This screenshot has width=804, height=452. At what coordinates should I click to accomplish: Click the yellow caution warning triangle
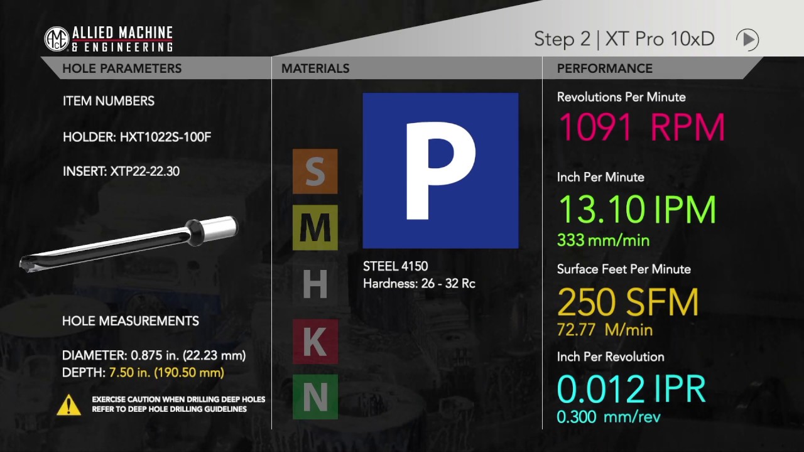pos(69,404)
